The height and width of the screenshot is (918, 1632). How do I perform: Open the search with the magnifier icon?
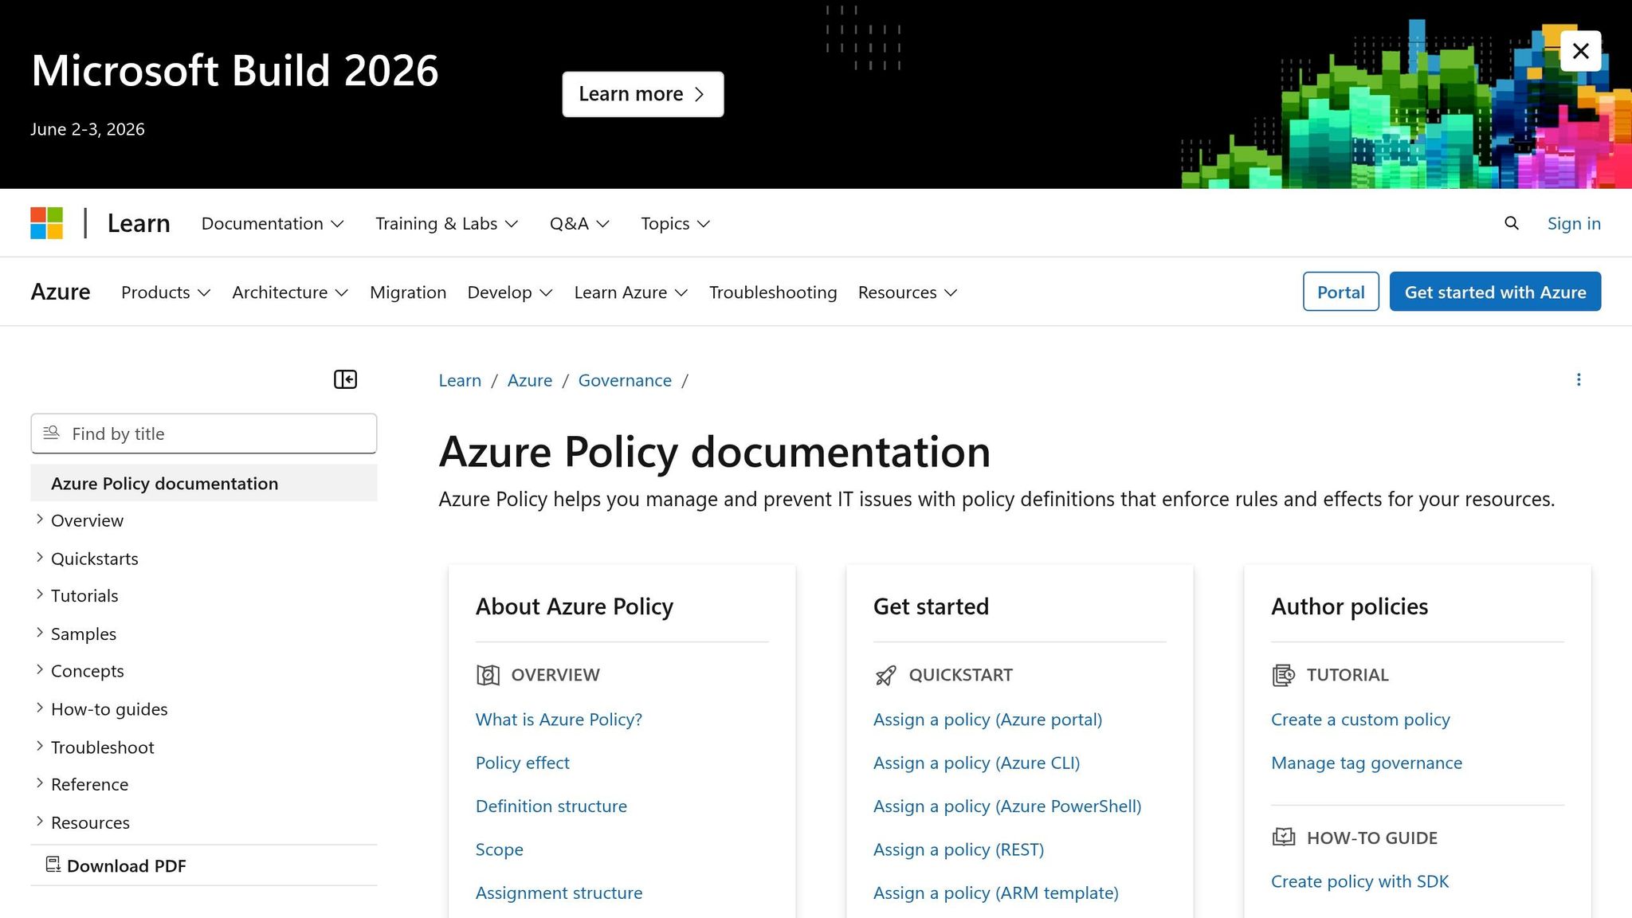pos(1511,223)
